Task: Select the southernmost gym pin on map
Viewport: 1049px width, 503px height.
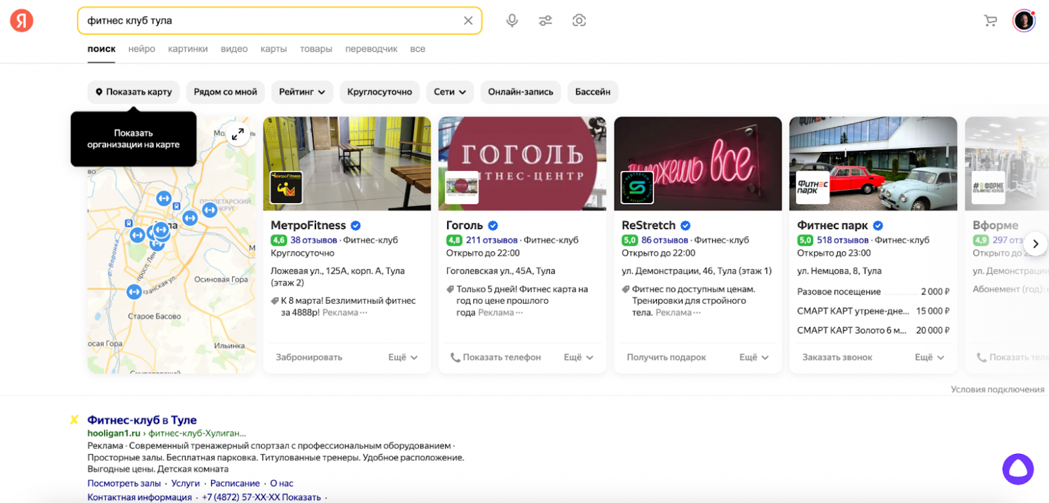Action: (134, 292)
